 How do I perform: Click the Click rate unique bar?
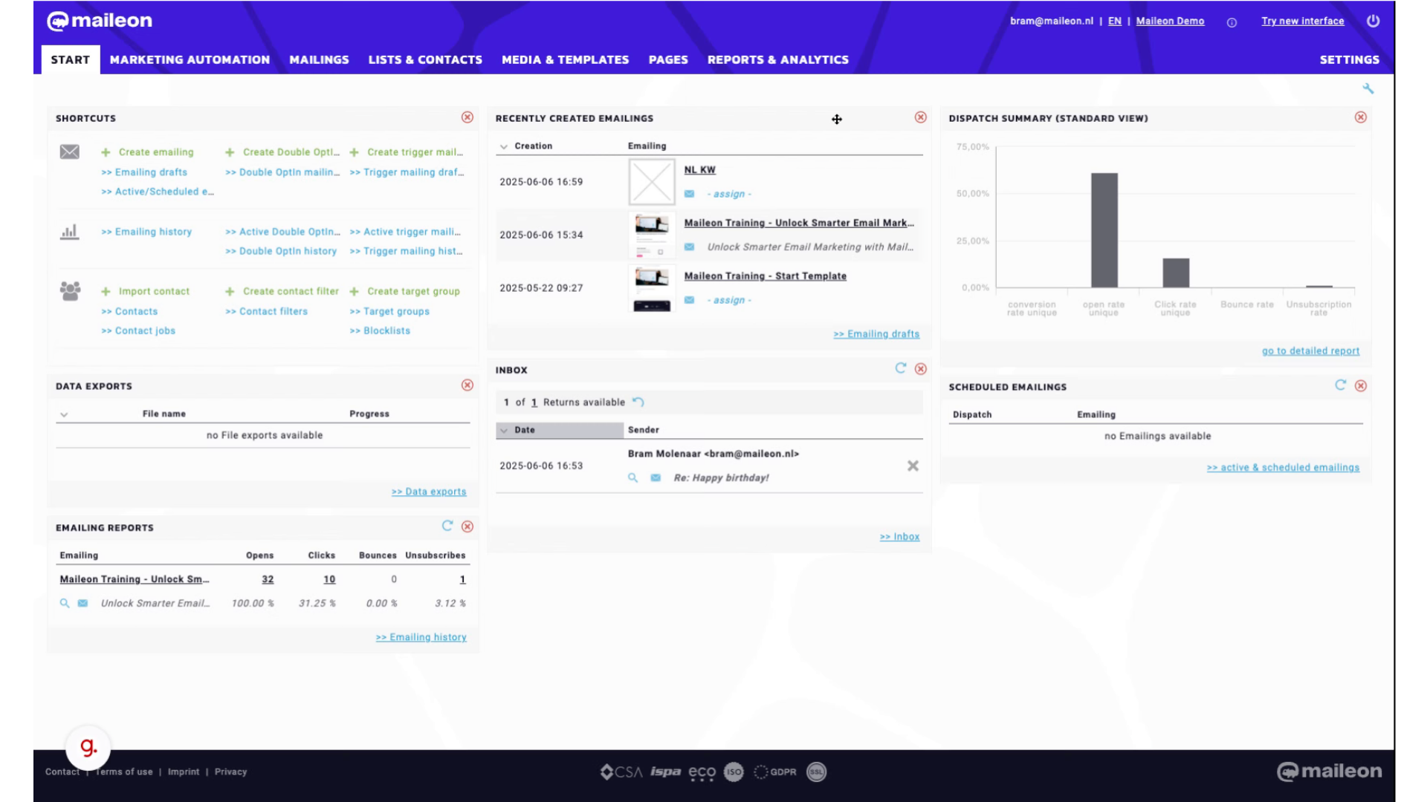pos(1176,273)
